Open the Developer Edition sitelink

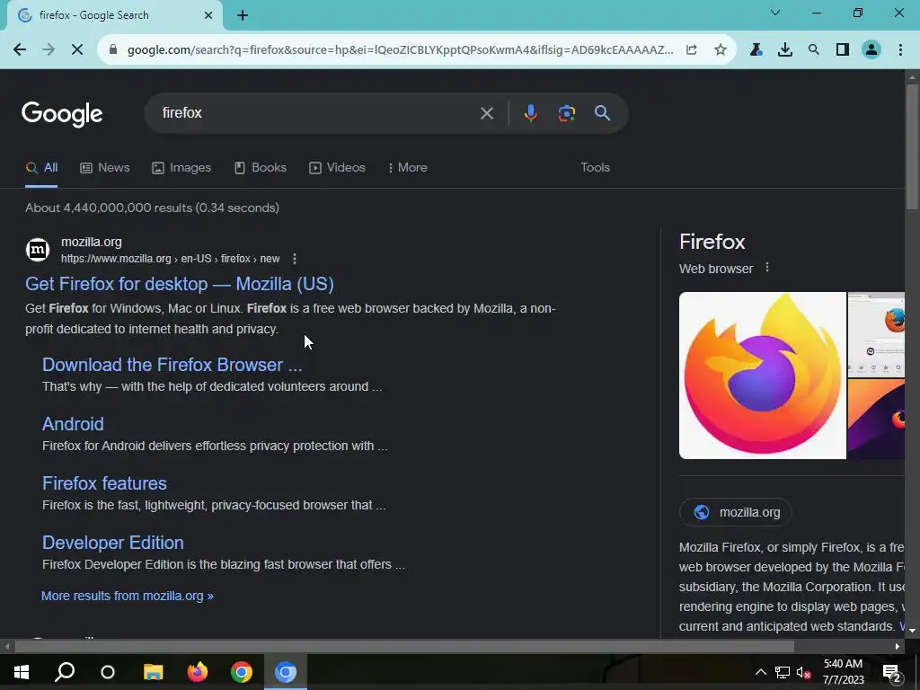(x=112, y=543)
